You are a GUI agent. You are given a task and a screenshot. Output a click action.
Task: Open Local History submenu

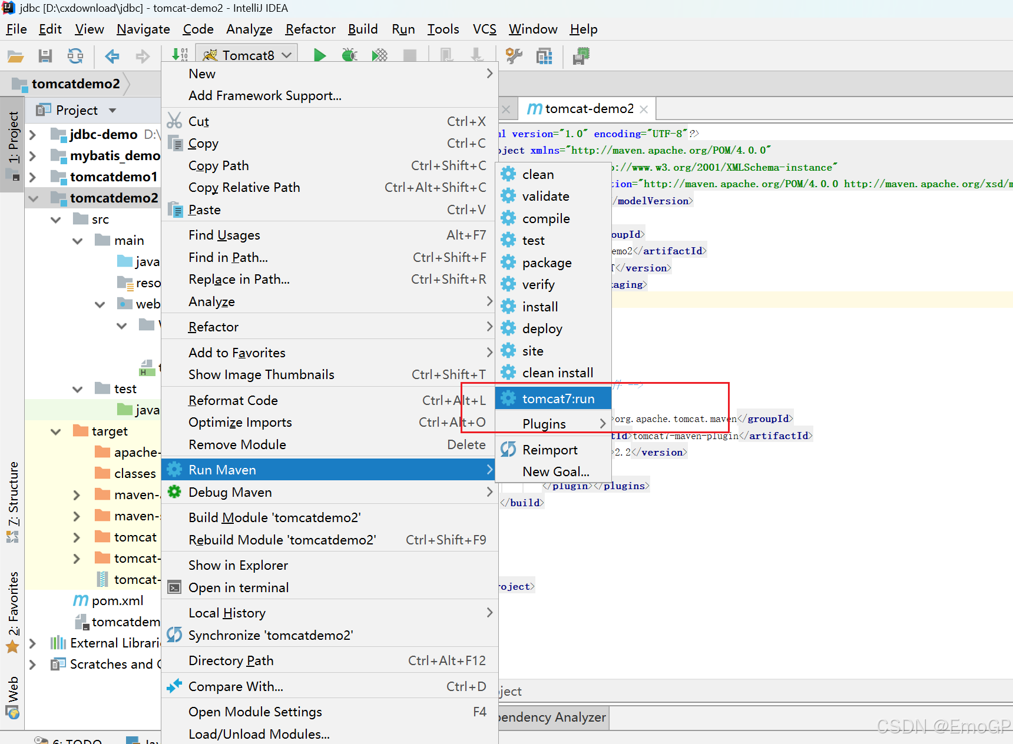click(330, 613)
